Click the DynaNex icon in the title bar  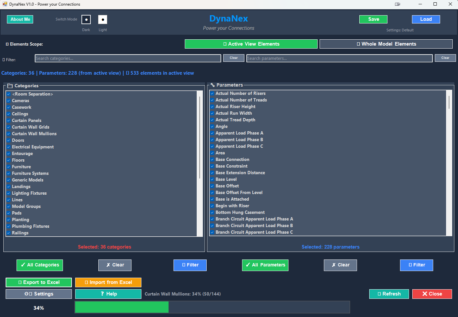pos(4,4)
